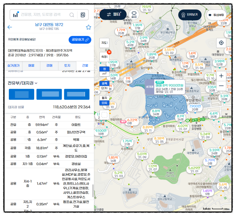Click the 1.35억 17평 price marker

[x=137, y=27]
